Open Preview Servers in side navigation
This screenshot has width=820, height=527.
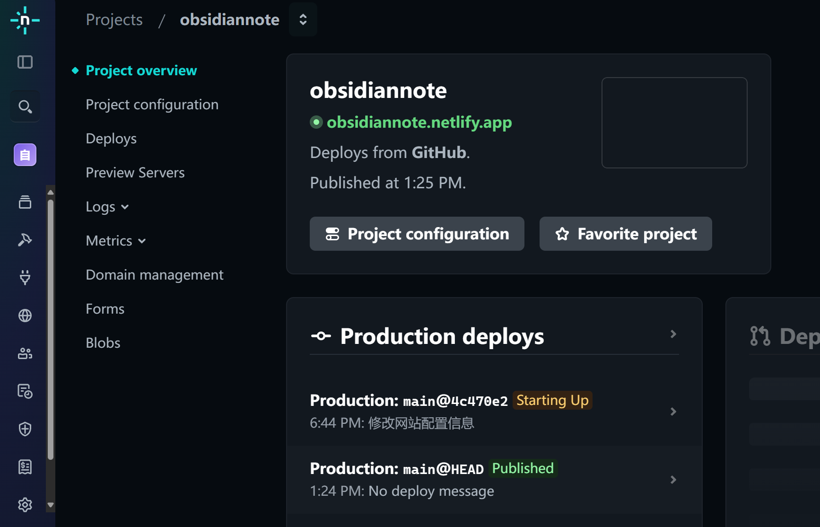tap(135, 173)
